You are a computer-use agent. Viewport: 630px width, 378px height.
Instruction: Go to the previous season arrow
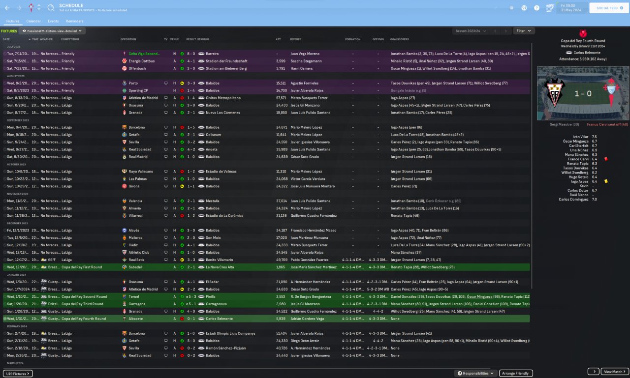(x=496, y=31)
